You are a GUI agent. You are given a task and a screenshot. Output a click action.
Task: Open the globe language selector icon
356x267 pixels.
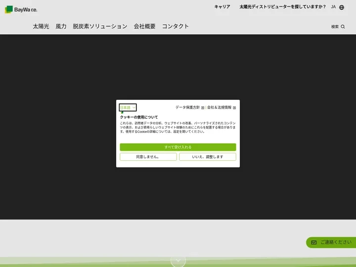342,7
